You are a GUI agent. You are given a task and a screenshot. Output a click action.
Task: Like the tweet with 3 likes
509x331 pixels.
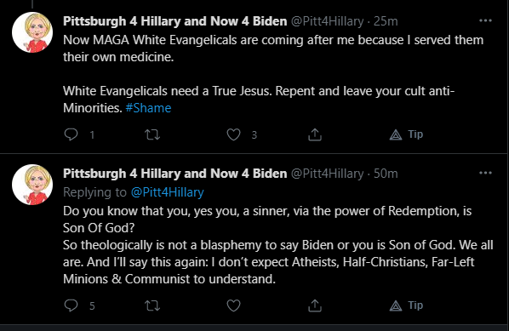(233, 134)
